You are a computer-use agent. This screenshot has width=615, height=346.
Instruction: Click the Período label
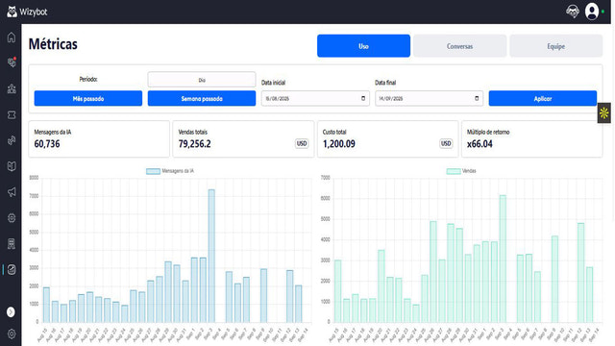click(x=88, y=79)
